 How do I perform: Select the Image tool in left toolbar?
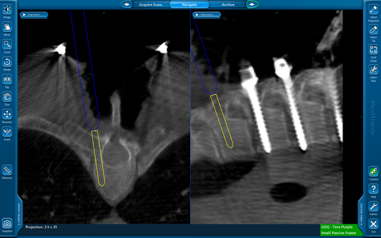click(x=7, y=10)
